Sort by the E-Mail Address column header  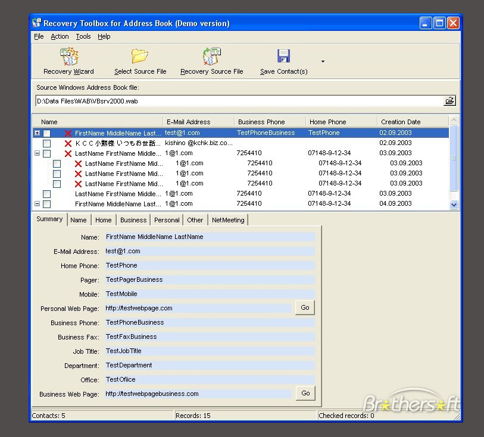[198, 122]
